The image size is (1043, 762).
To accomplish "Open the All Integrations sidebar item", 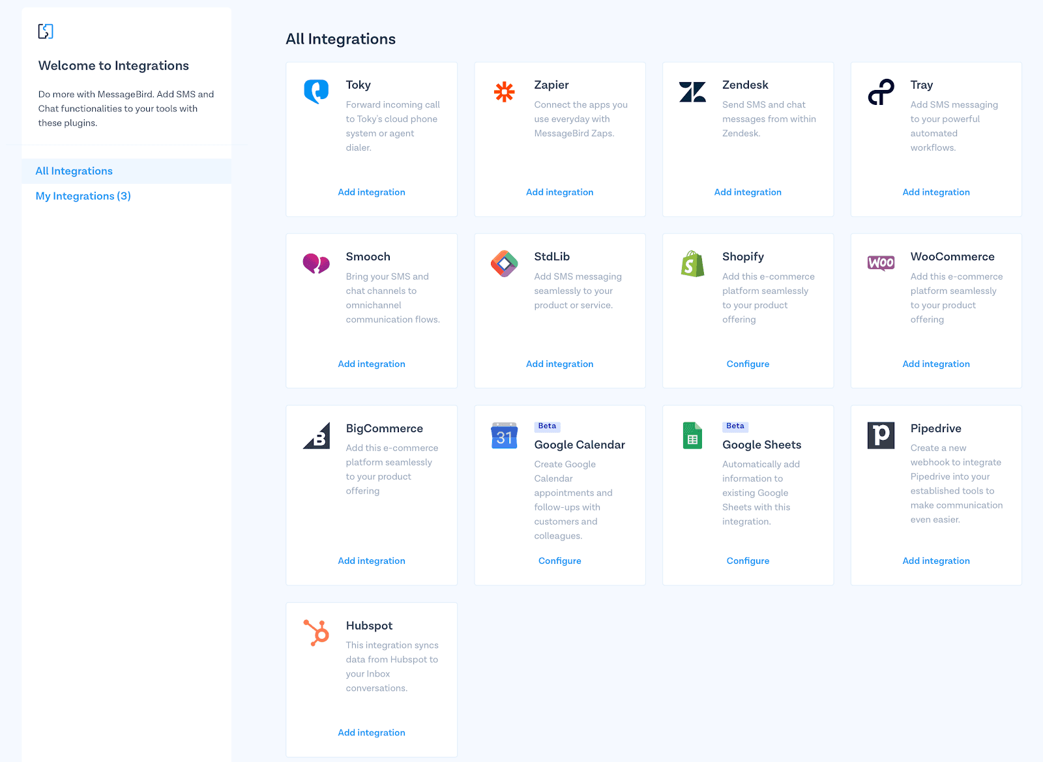I will tap(126, 171).
